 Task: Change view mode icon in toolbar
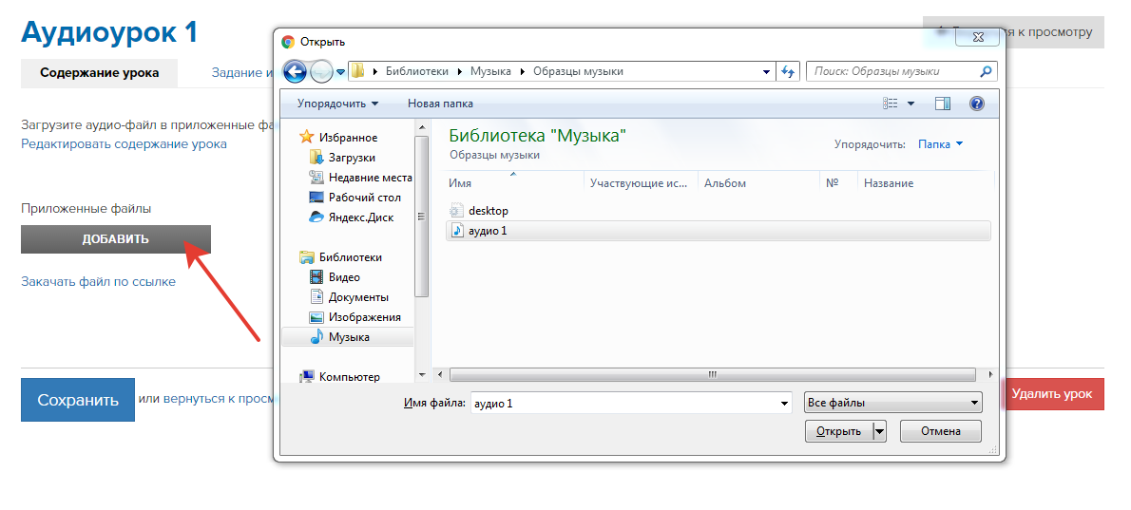(891, 104)
